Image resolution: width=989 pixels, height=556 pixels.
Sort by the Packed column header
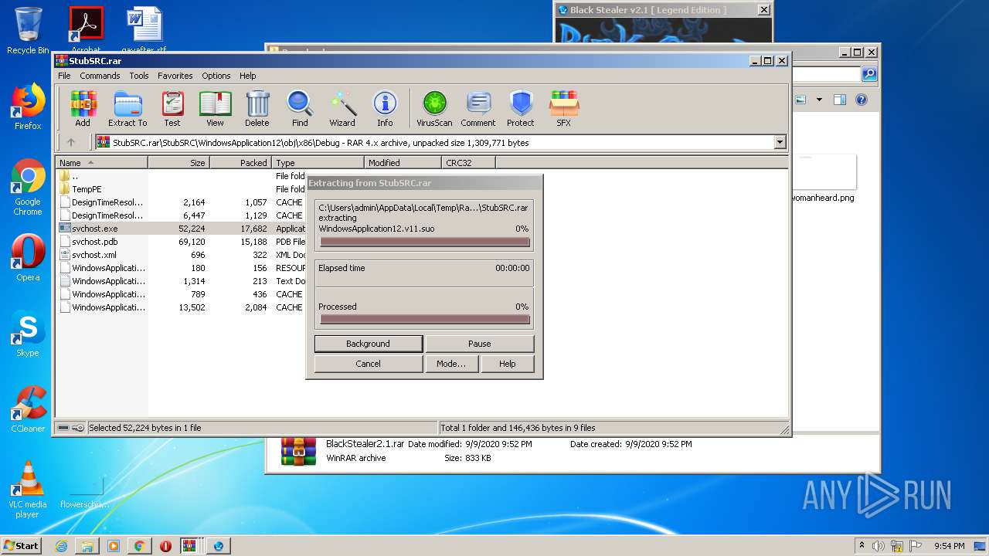240,163
